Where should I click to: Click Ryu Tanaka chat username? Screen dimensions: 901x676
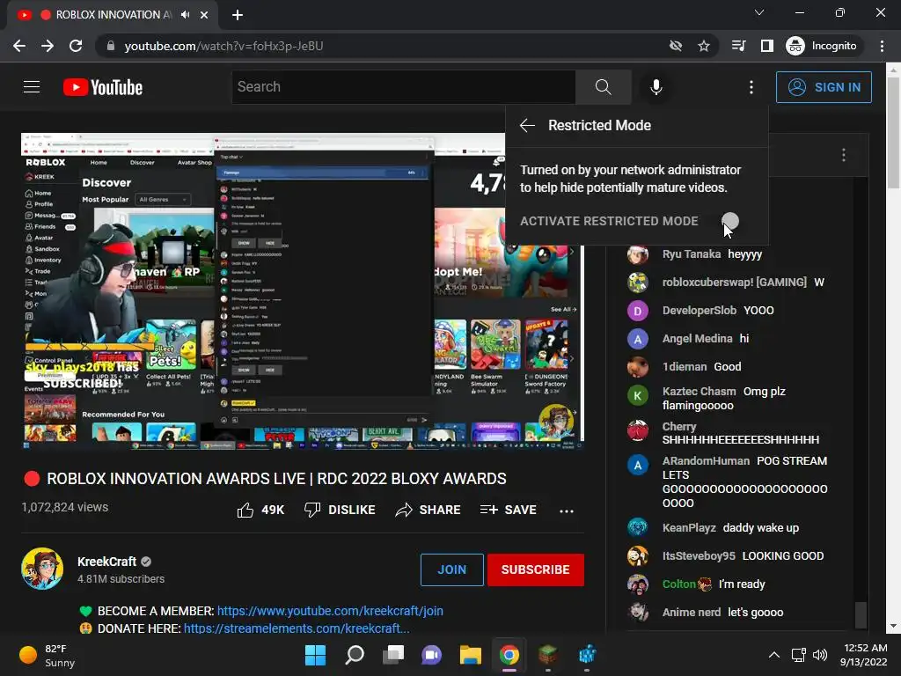(x=692, y=254)
